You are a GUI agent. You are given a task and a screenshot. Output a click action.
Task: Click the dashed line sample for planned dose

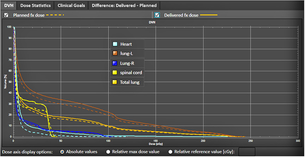tap(55, 15)
